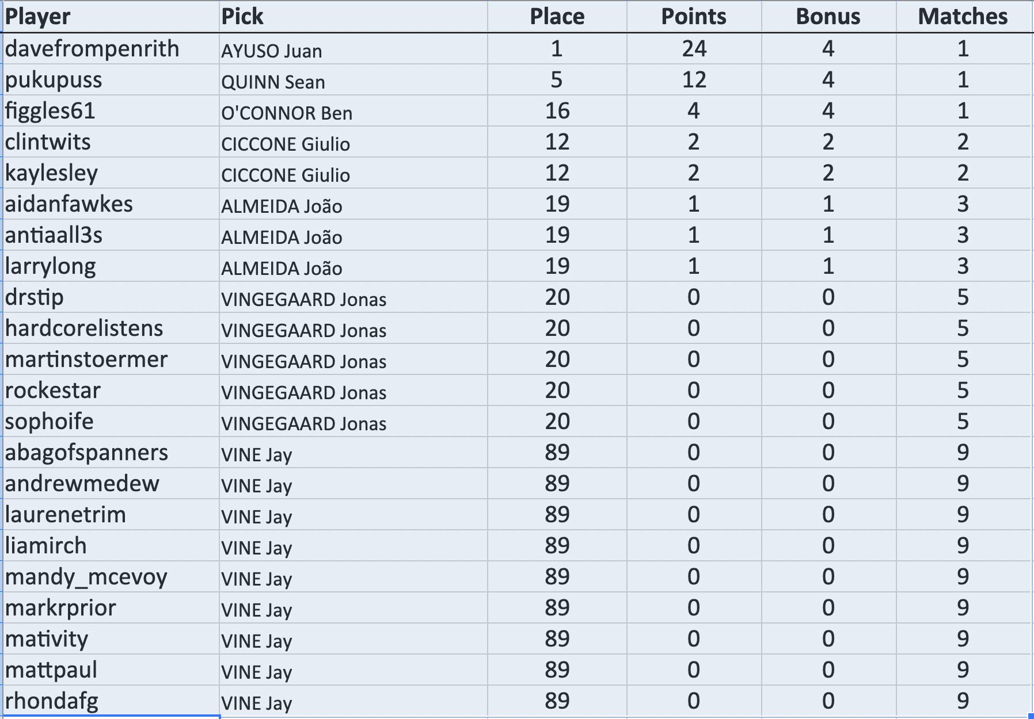1034x719 pixels.
Task: Select the rhondafg cell
Action: [52, 701]
